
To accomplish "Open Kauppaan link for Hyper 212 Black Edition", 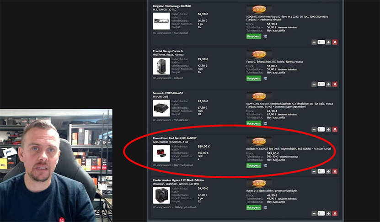I will click(x=254, y=208).
